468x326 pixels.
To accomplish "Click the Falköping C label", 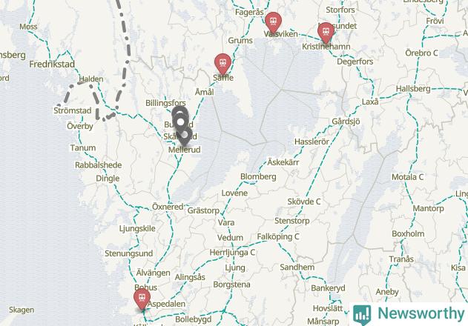I will point(278,237).
